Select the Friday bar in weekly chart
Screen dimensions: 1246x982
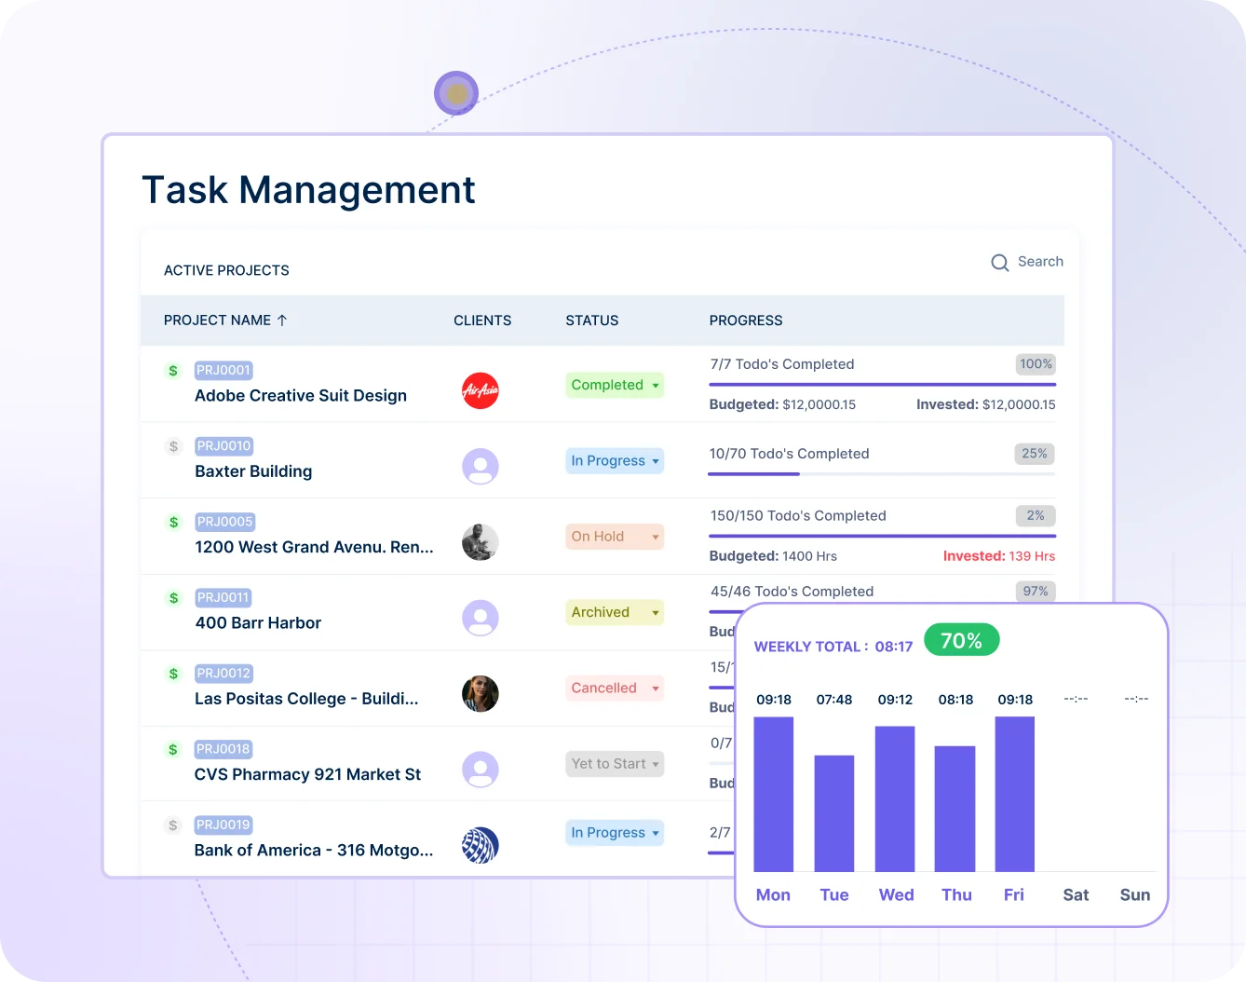[1015, 795]
